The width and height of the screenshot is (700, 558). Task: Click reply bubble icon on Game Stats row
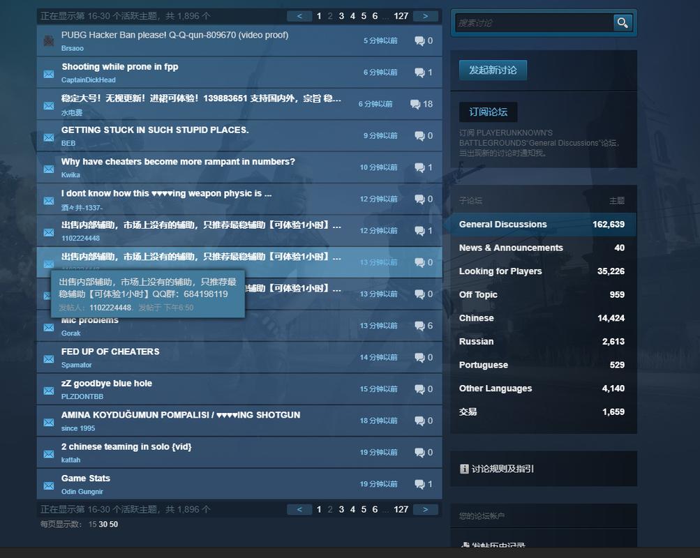[x=419, y=484]
